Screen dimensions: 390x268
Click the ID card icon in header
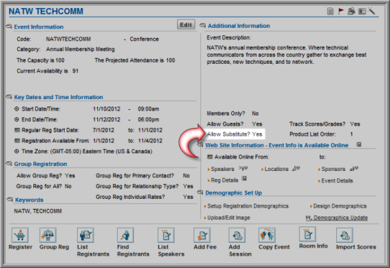pyautogui.click(x=362, y=11)
